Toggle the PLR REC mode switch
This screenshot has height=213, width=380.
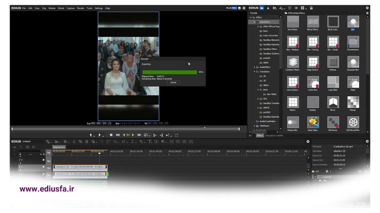(x=232, y=8)
